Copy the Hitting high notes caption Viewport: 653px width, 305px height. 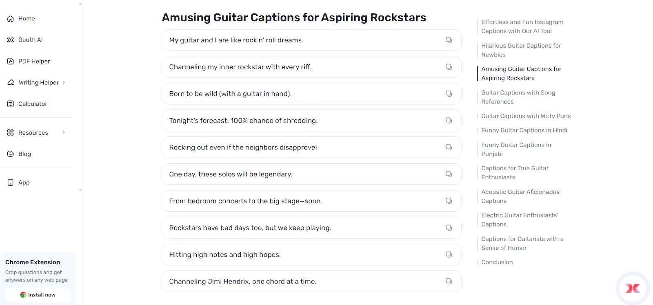(449, 254)
